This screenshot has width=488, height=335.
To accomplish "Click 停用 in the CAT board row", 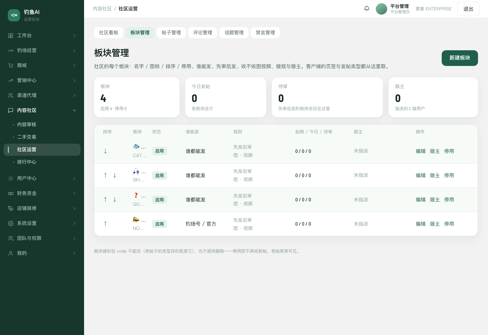I will click(449, 151).
